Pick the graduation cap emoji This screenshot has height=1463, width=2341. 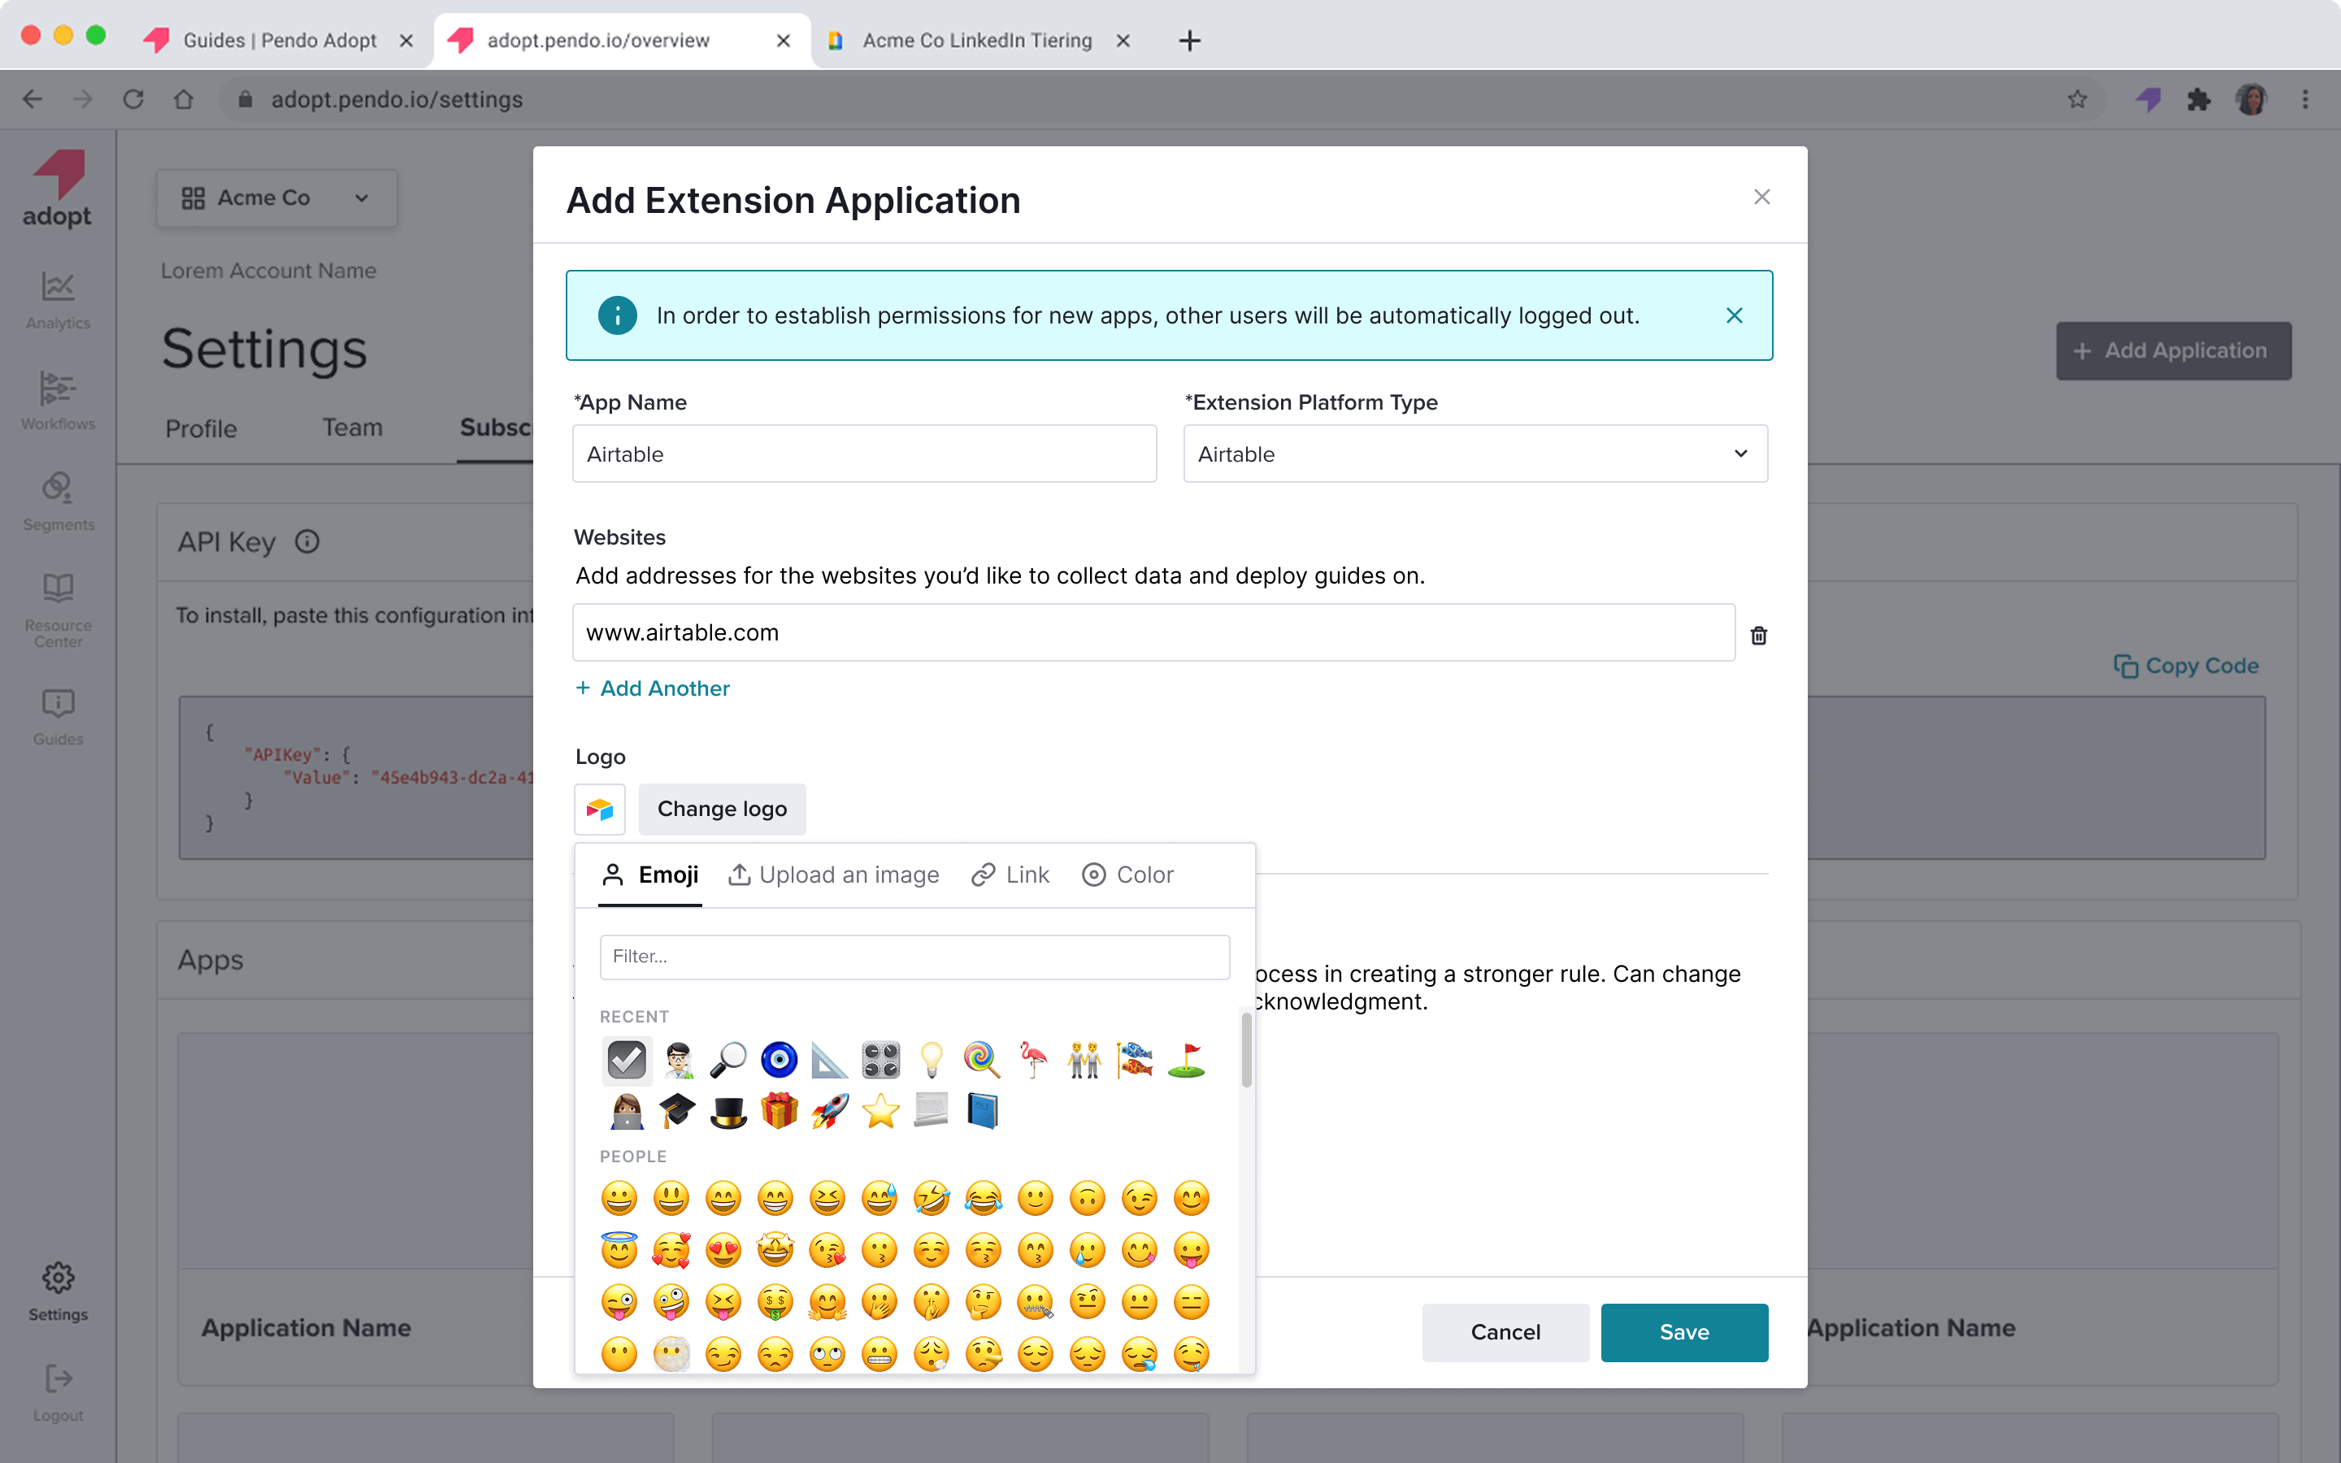pos(677,1111)
